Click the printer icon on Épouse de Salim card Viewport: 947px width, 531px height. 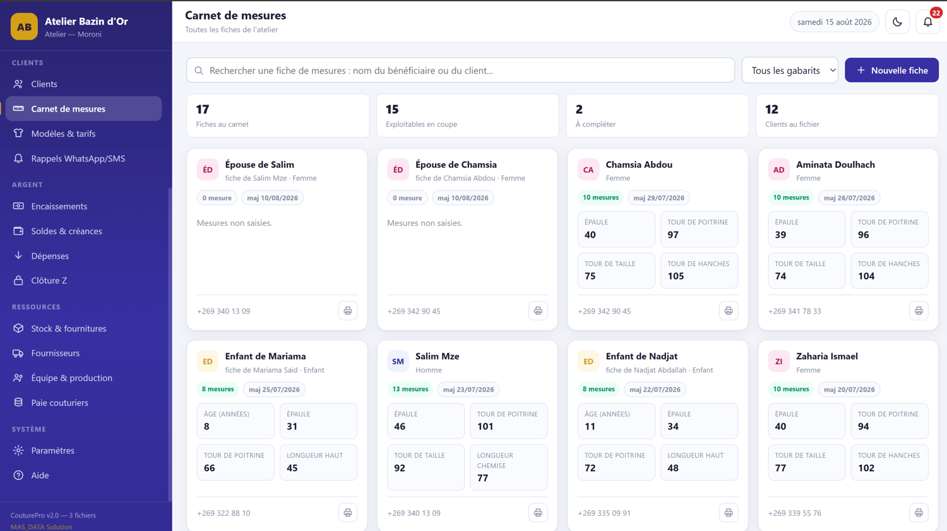[348, 311]
